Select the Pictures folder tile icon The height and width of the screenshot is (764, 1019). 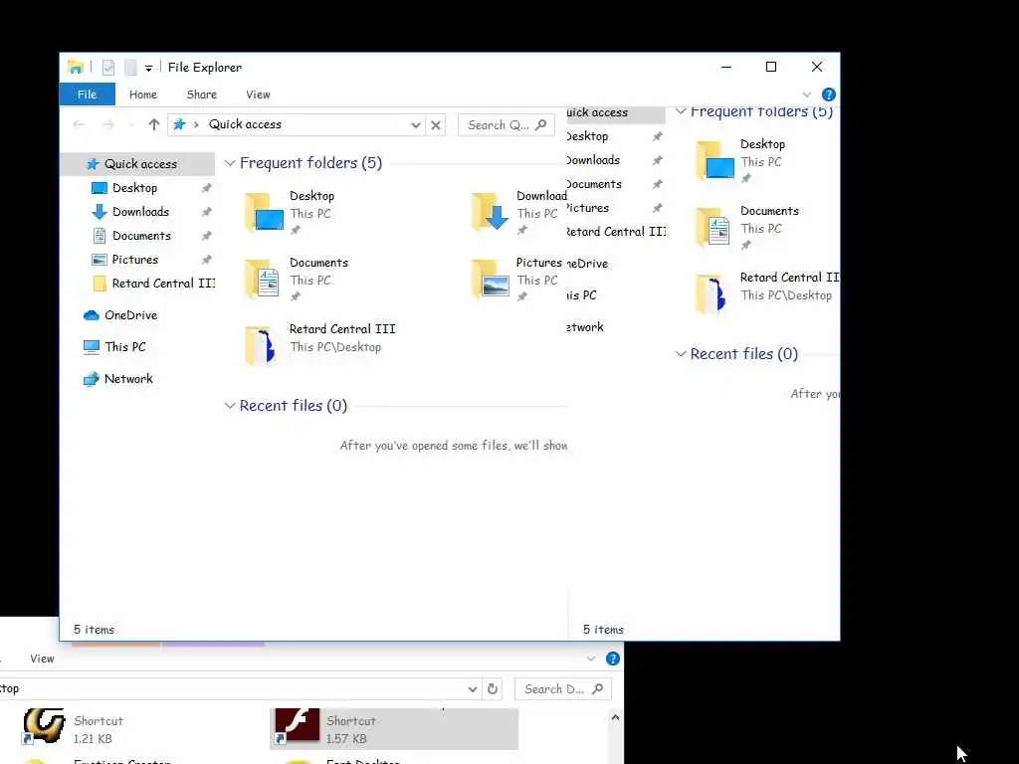tap(491, 279)
